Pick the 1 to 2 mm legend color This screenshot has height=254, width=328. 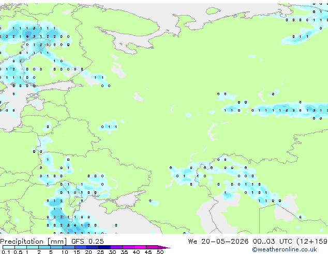point(33,247)
